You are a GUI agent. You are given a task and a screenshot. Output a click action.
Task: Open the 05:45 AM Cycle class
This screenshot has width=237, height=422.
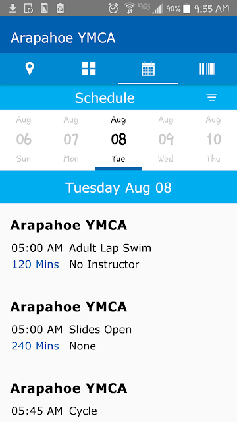[118, 400]
